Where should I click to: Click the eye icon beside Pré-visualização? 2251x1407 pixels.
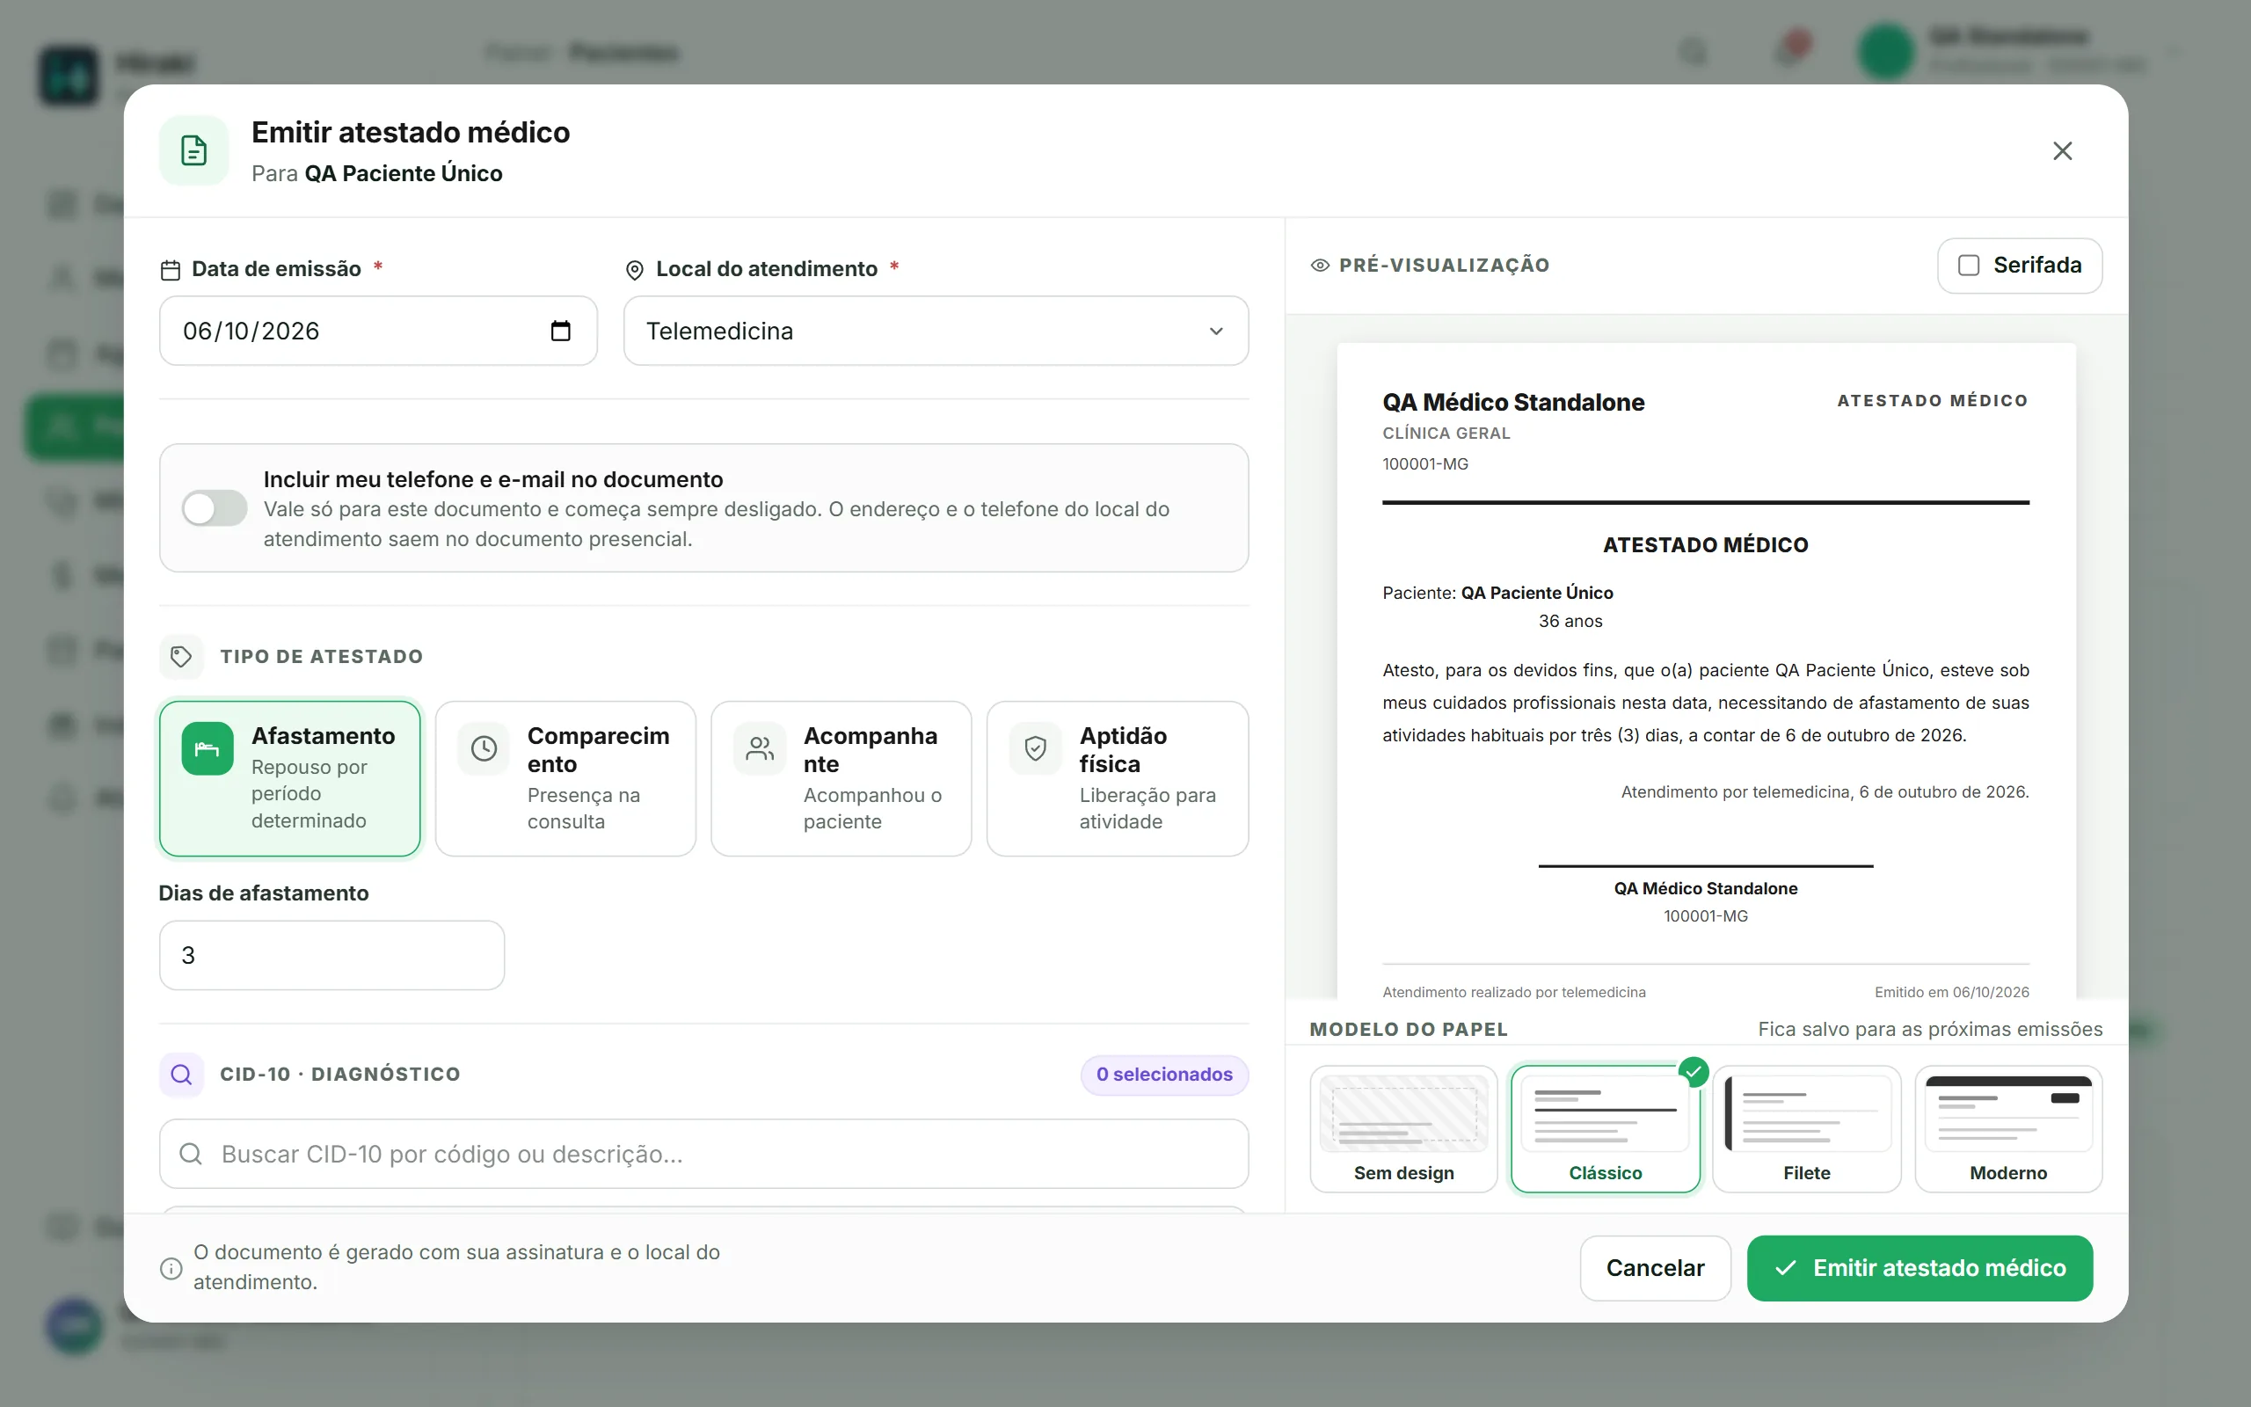click(1320, 266)
